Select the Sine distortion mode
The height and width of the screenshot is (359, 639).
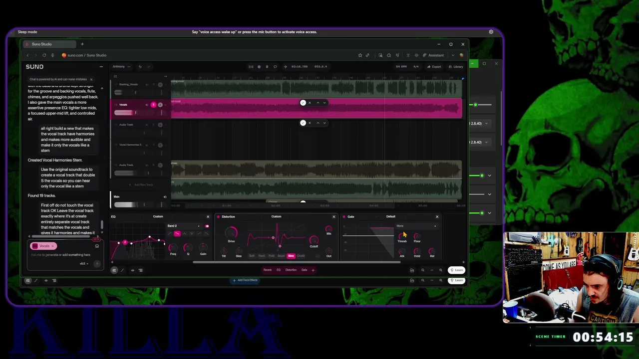pyautogui.click(x=291, y=256)
